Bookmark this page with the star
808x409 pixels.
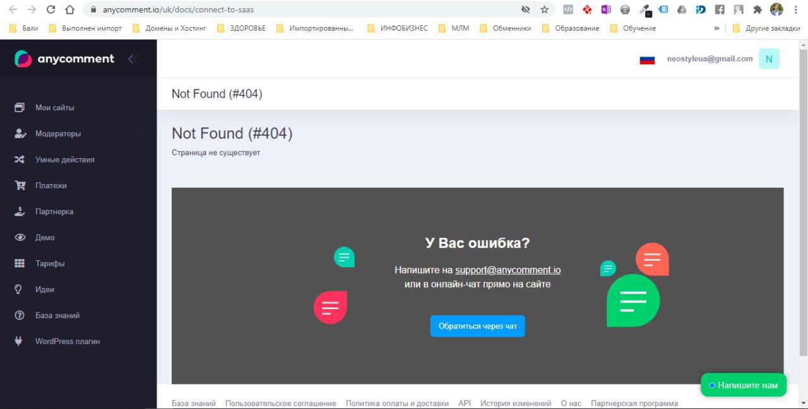click(x=544, y=9)
